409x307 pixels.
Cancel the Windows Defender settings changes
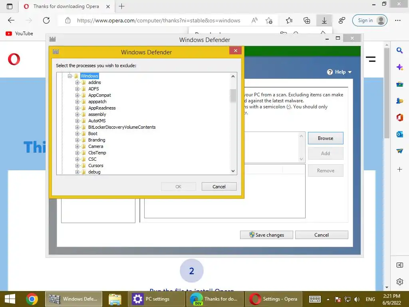[x=322, y=235]
